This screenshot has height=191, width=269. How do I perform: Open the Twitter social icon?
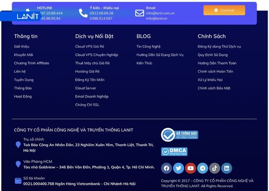[178, 168]
